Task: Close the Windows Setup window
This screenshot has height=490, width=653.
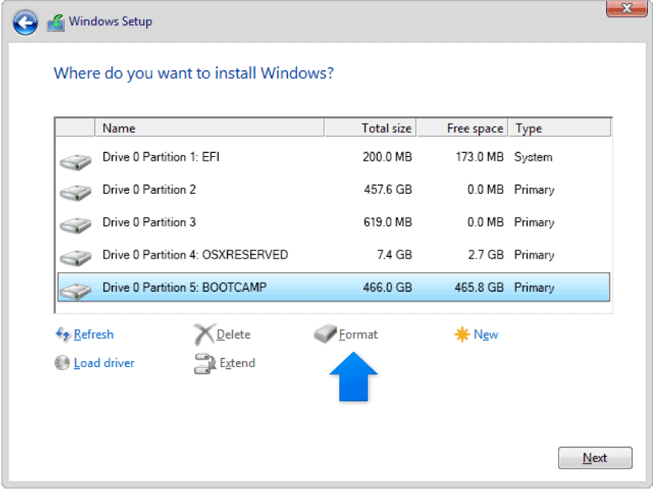Action: (x=629, y=8)
